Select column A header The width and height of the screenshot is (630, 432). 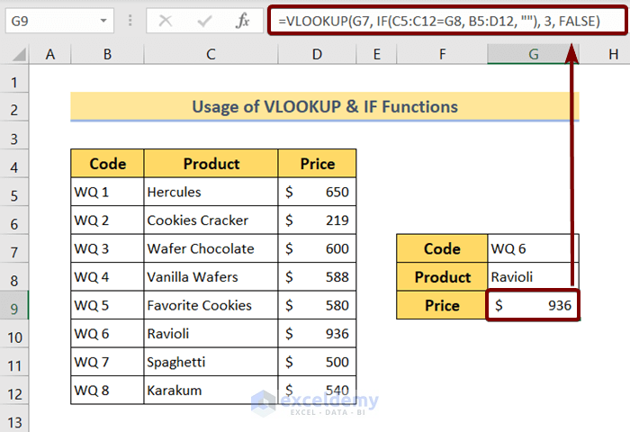50,54
